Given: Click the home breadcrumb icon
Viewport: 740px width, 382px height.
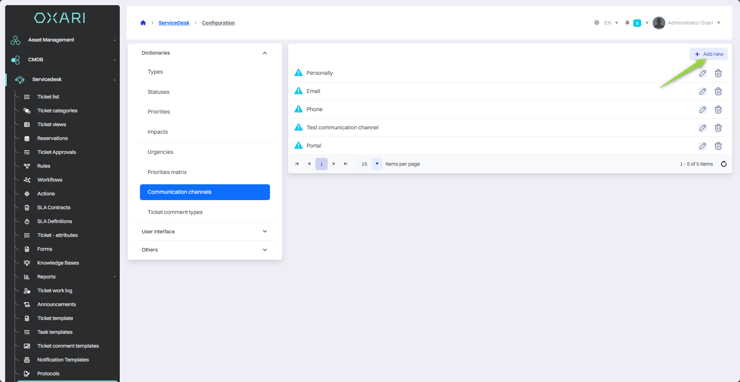Looking at the screenshot, I should tap(143, 23).
